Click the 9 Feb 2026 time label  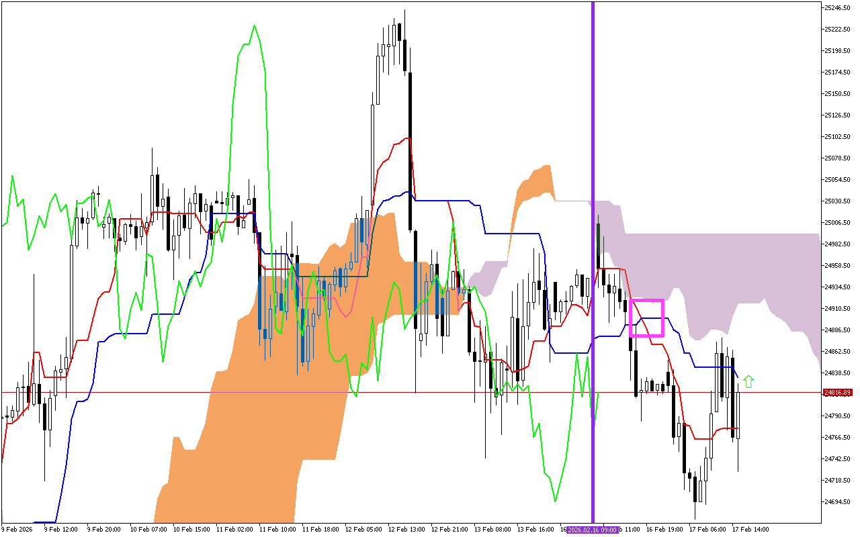coord(17,530)
